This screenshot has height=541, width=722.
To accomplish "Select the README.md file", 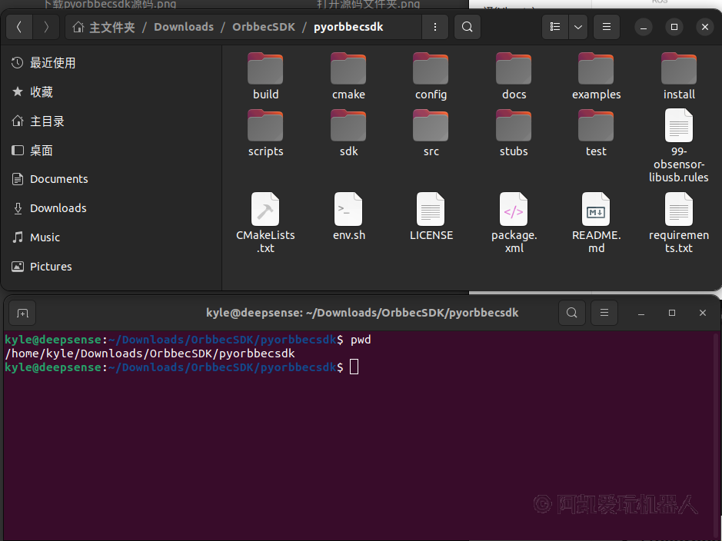I will (x=597, y=223).
